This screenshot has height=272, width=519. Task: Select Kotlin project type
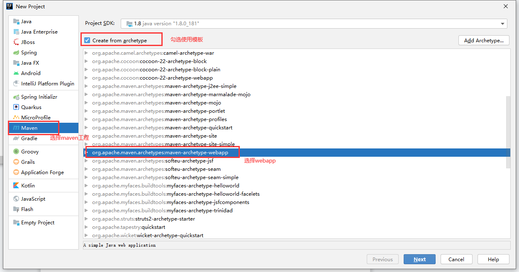(44, 186)
